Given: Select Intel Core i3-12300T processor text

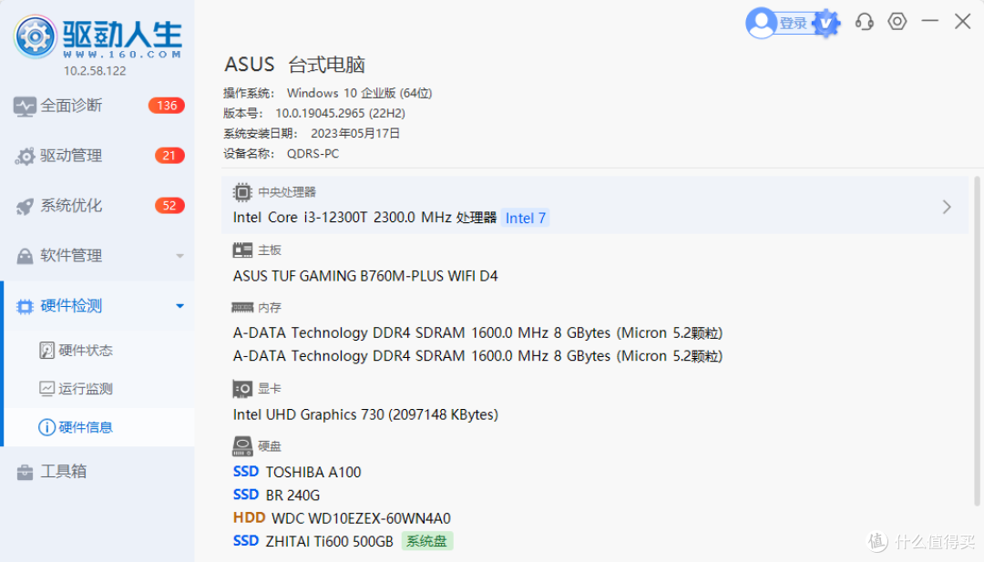Looking at the screenshot, I should pos(364,218).
